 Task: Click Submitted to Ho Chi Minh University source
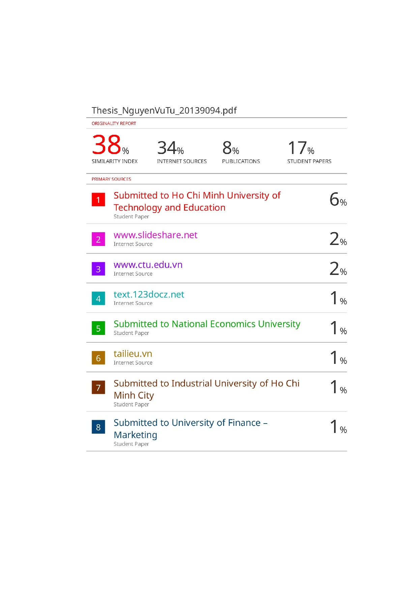click(x=197, y=201)
